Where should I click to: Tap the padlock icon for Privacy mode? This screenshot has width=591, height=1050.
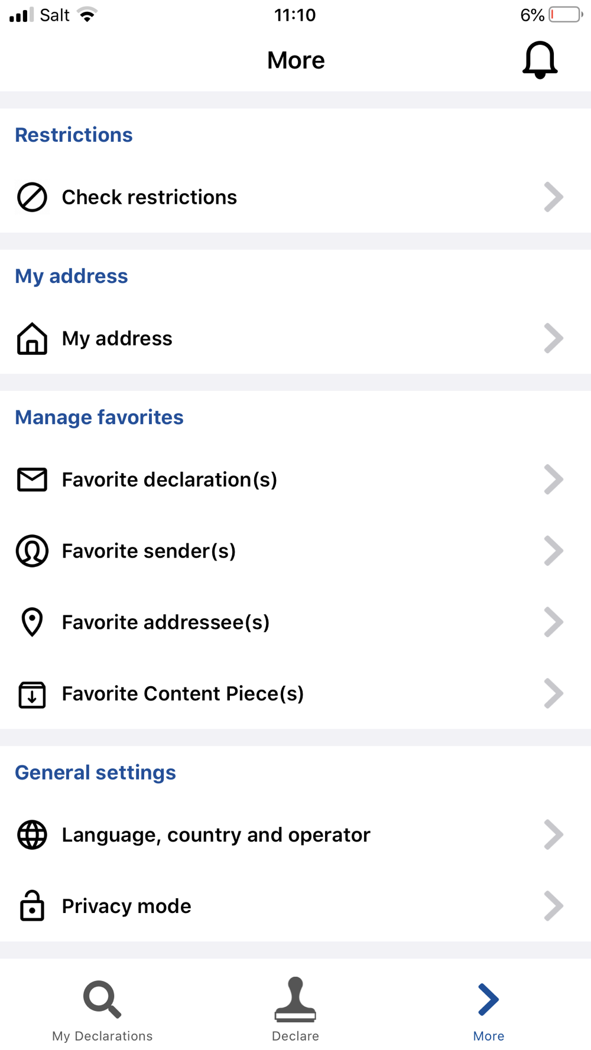(x=32, y=905)
